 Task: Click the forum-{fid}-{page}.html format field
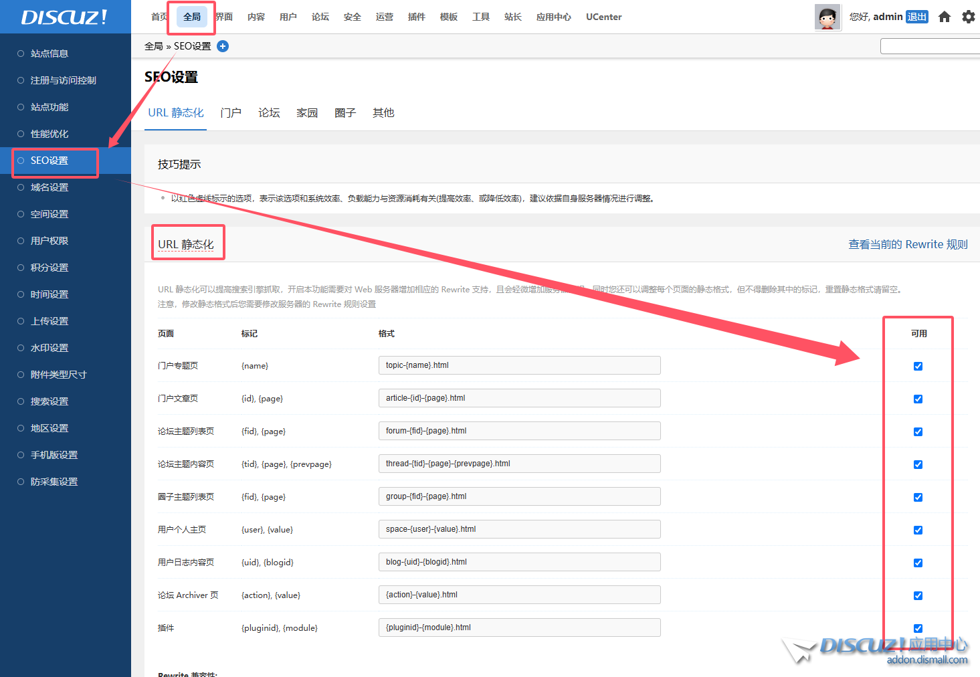[519, 431]
